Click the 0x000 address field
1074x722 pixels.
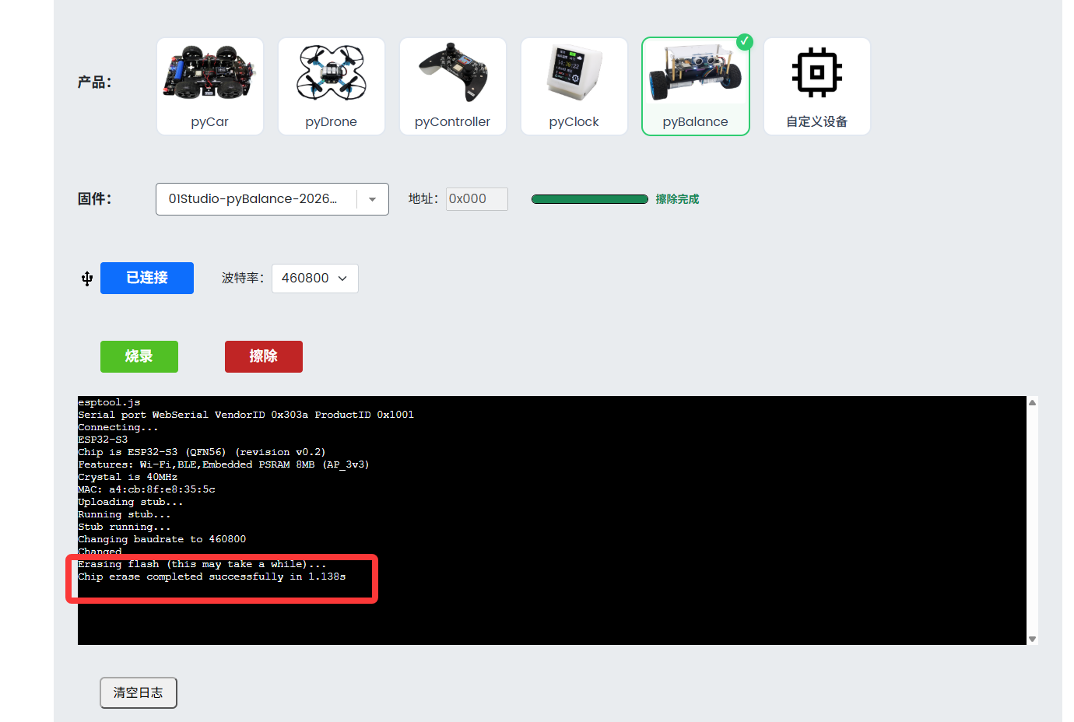coord(477,199)
